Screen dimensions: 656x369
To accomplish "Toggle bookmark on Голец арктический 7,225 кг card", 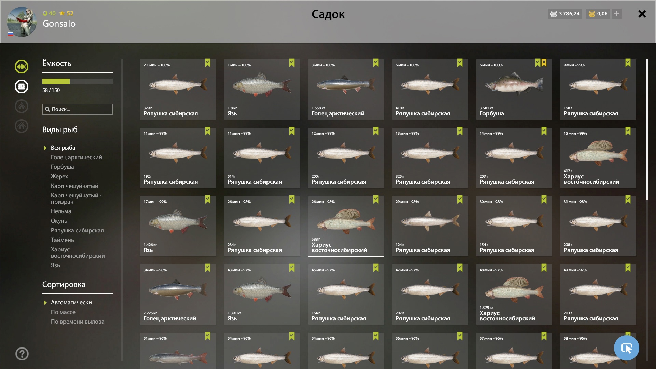I will click(x=208, y=268).
